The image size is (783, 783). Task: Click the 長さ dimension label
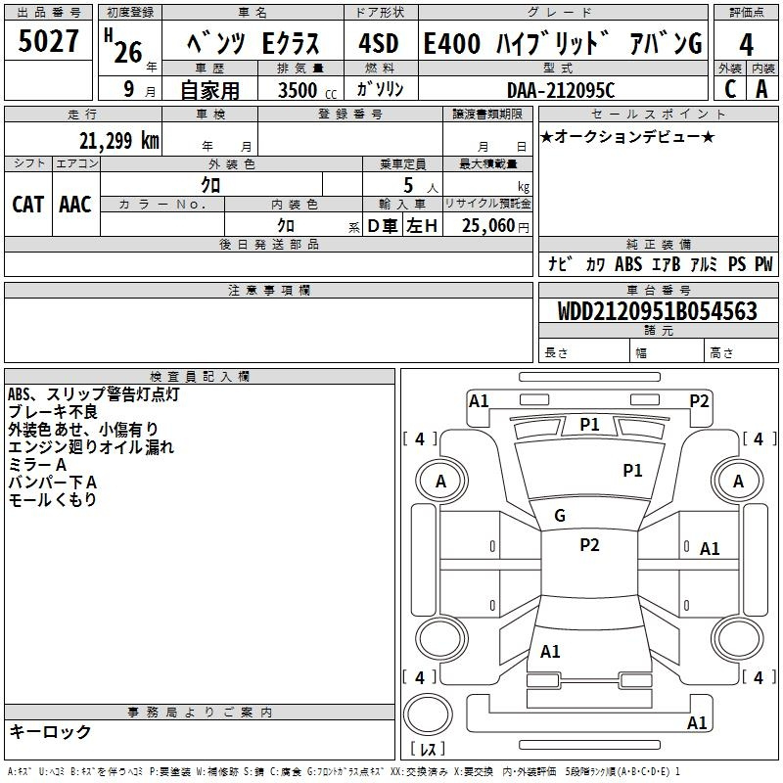click(x=556, y=353)
